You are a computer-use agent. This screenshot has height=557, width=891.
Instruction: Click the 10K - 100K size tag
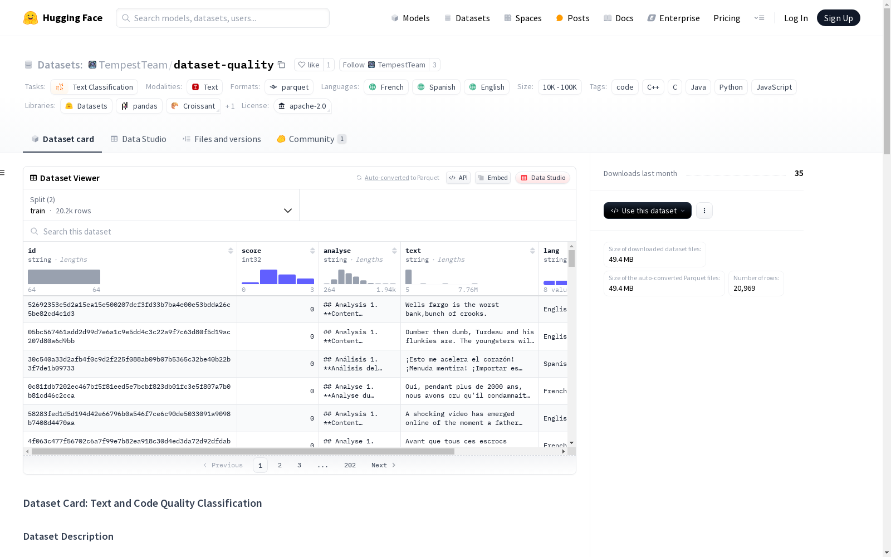pos(560,87)
